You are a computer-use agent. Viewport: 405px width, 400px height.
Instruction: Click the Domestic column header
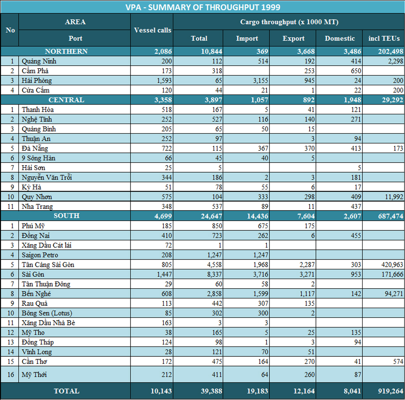[x=339, y=38]
